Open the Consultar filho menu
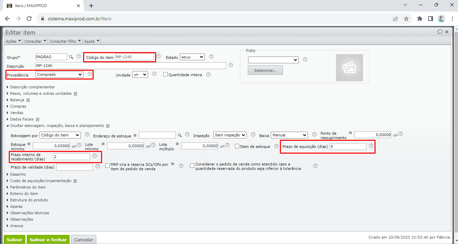The width and height of the screenshot is (458, 244). (65, 41)
